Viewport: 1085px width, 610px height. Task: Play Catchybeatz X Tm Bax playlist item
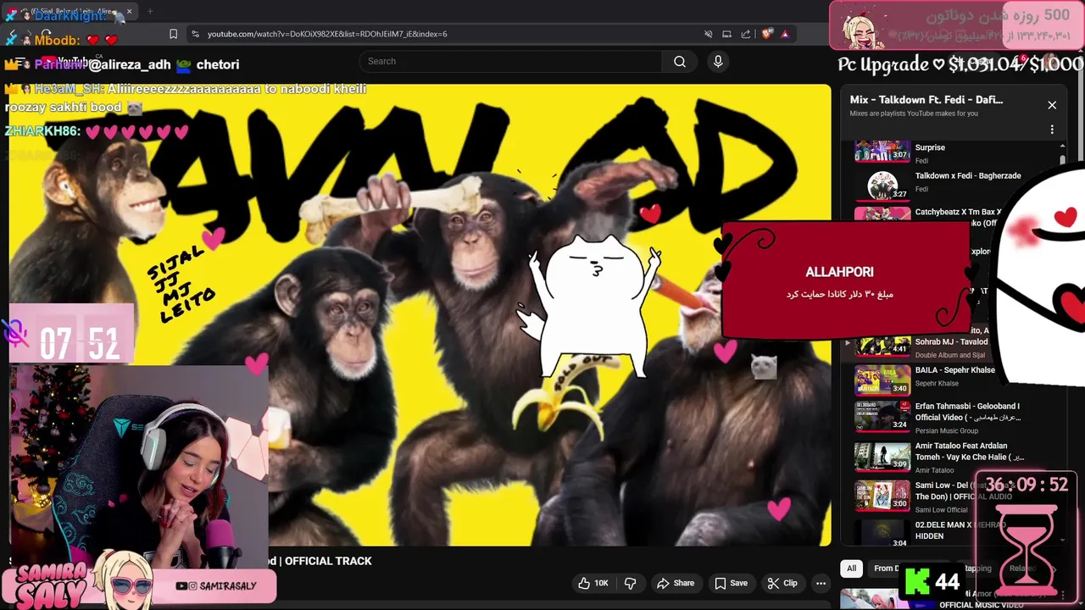[958, 213]
